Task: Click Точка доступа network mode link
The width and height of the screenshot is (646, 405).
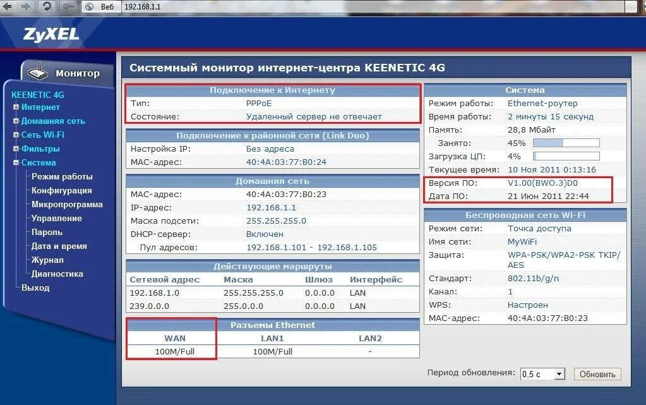Action: pyautogui.click(x=539, y=229)
